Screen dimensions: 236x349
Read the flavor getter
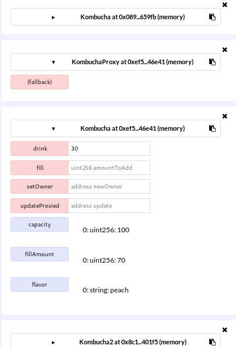pyautogui.click(x=40, y=284)
